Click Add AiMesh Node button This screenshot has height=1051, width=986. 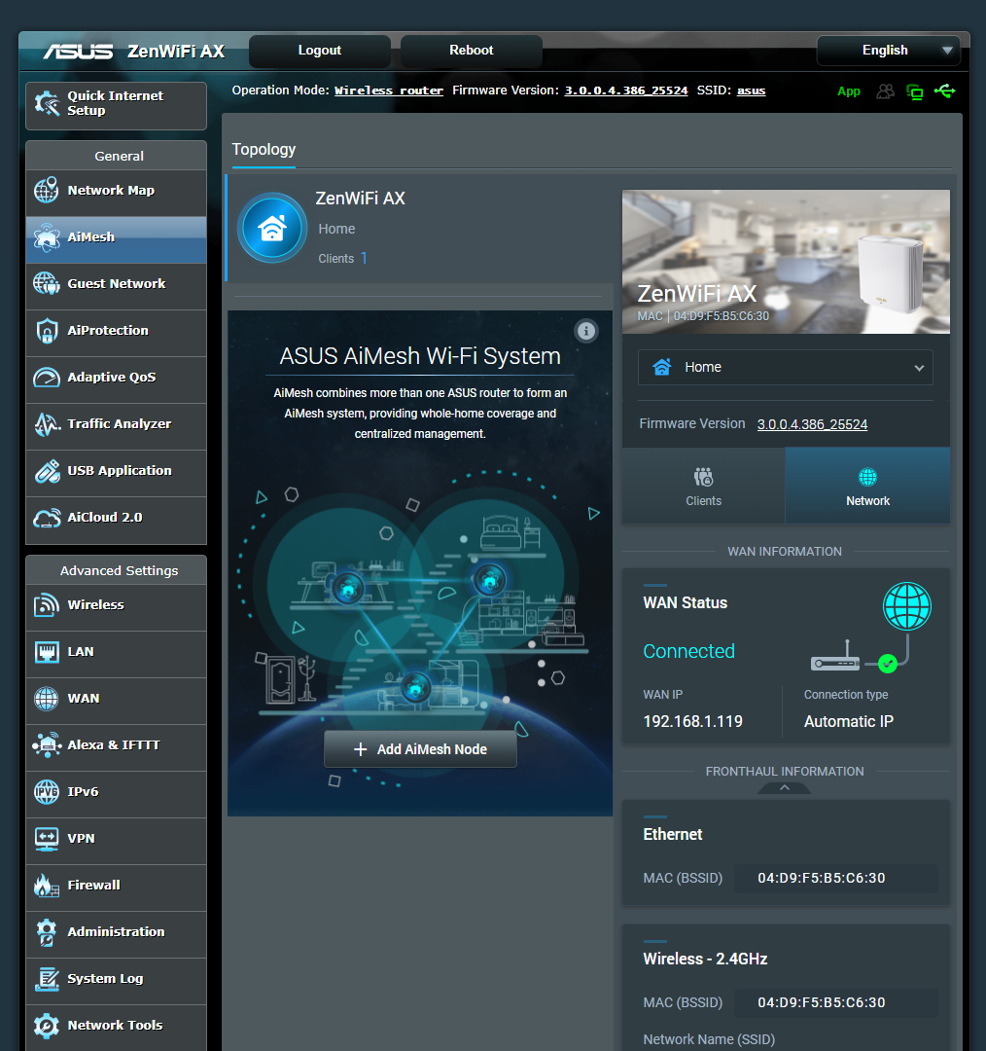click(420, 749)
